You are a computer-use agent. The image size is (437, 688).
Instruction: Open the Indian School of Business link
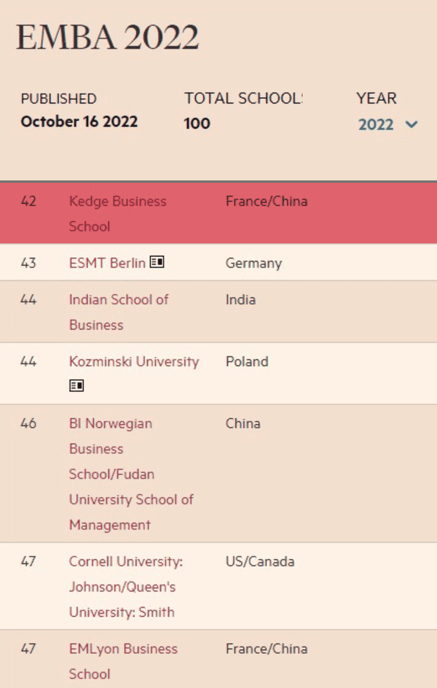click(119, 312)
